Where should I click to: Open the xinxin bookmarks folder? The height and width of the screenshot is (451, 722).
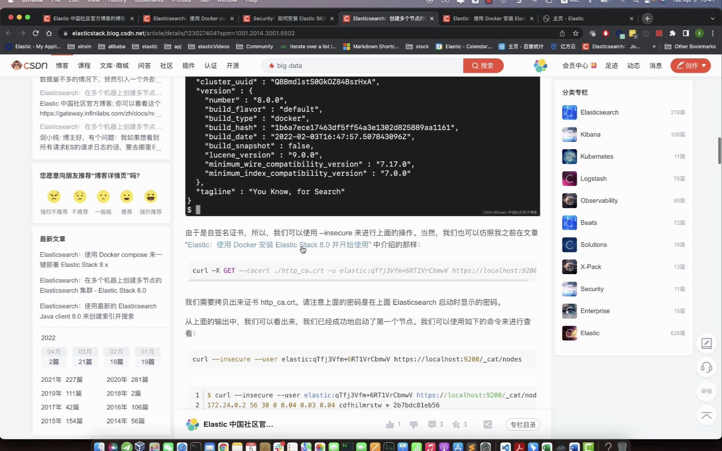point(80,46)
